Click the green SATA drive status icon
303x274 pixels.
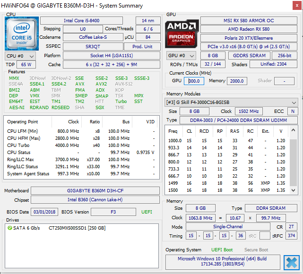point(9,228)
